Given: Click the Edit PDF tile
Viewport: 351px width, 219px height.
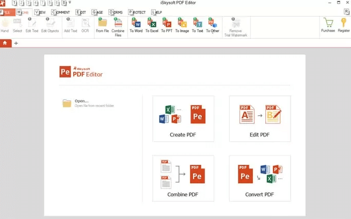Looking at the screenshot, I should [260, 118].
